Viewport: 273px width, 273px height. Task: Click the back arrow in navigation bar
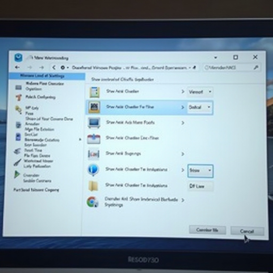[17, 68]
